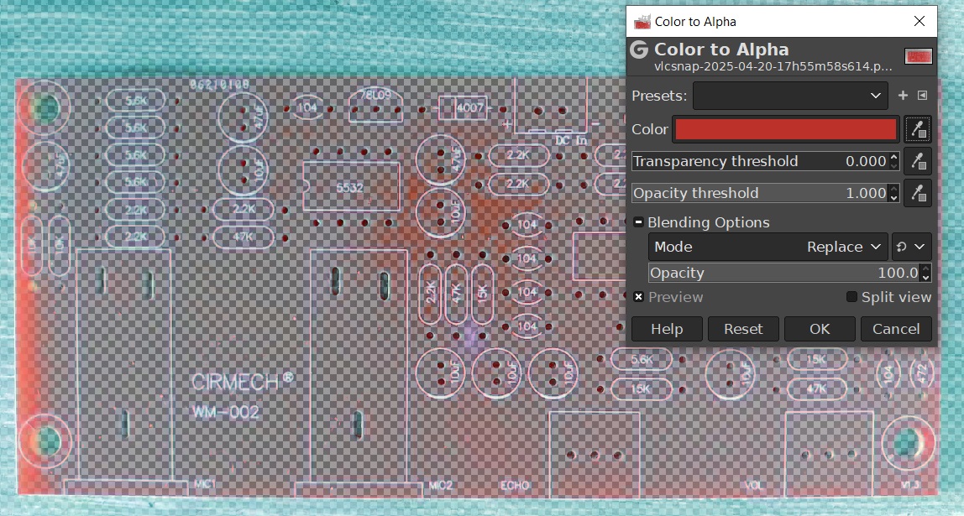
Task: Pick transparency threshold color with eyedropper
Action: [918, 162]
